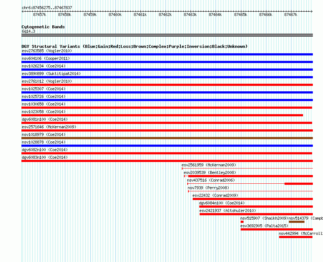The width and height of the screenshot is (323, 262).
Task: Click the small red nsv515907 bar
Action: click(x=242, y=222)
